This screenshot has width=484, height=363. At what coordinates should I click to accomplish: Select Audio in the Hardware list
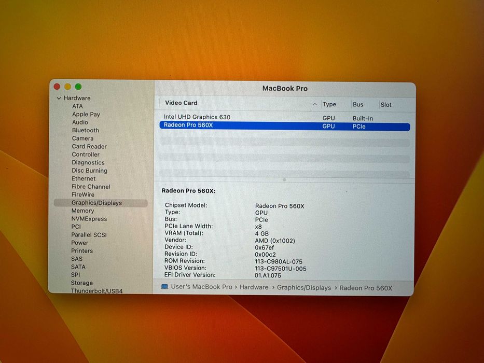point(80,122)
